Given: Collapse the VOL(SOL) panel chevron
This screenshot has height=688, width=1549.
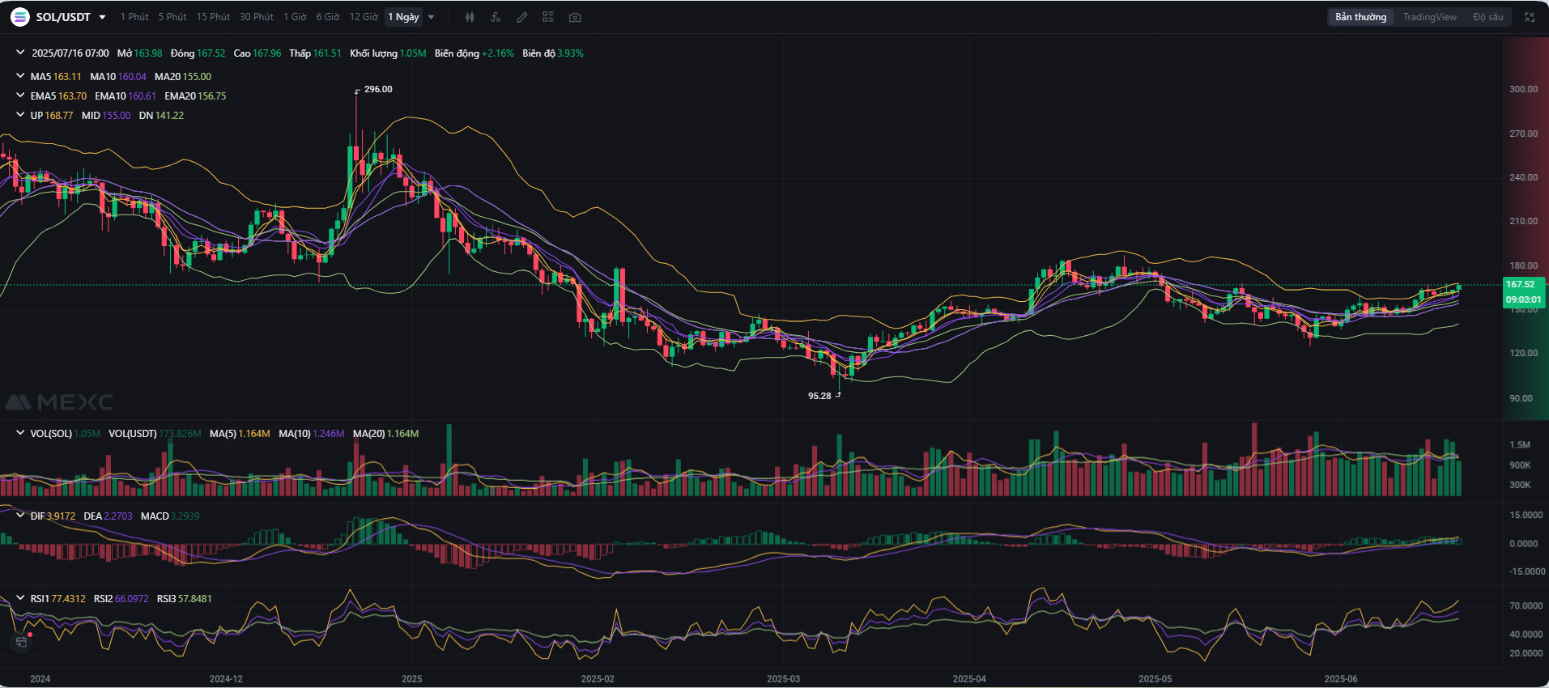Looking at the screenshot, I should coord(20,433).
